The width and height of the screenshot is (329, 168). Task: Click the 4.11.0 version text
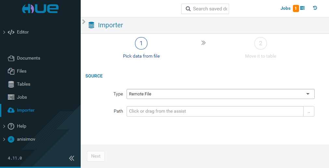click(15, 158)
